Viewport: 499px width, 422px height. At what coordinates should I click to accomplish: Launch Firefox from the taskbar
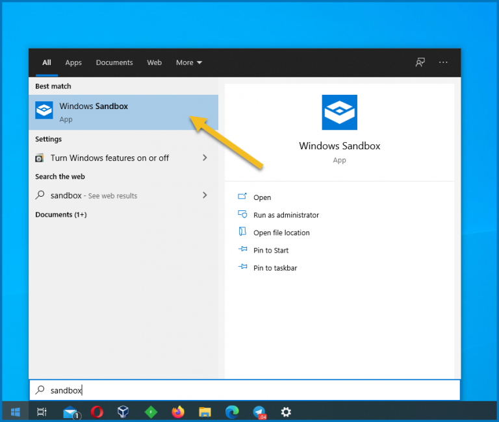[178, 412]
